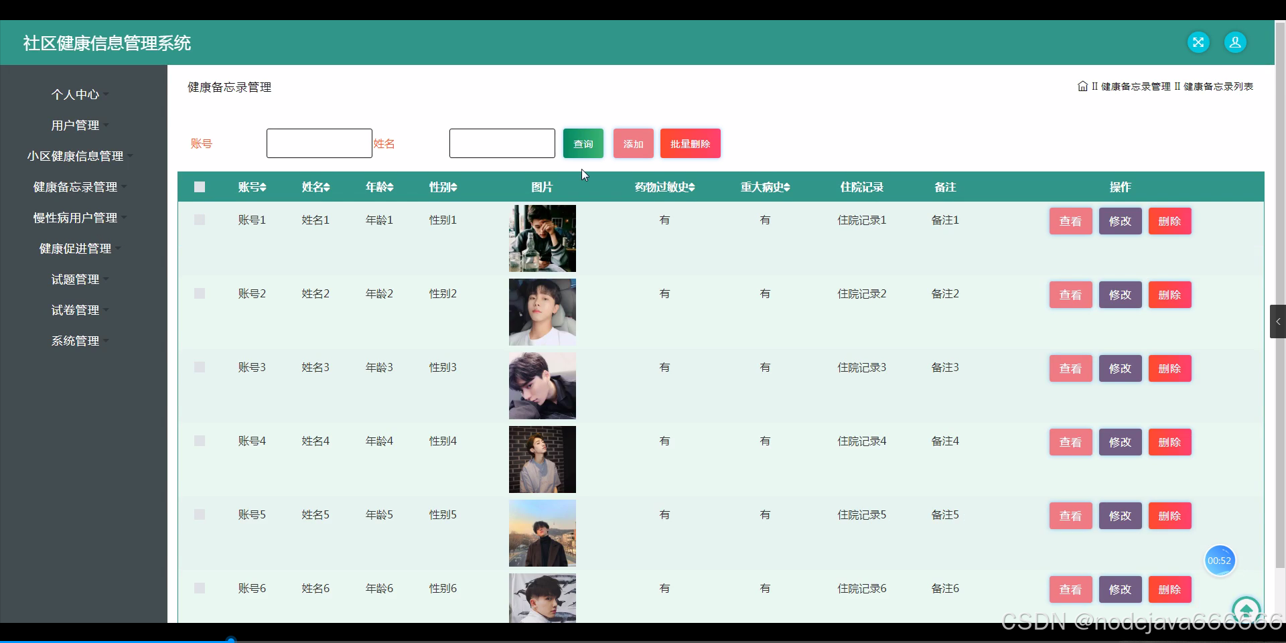Edit record 账号2 with 修改
The width and height of the screenshot is (1286, 643).
point(1121,295)
